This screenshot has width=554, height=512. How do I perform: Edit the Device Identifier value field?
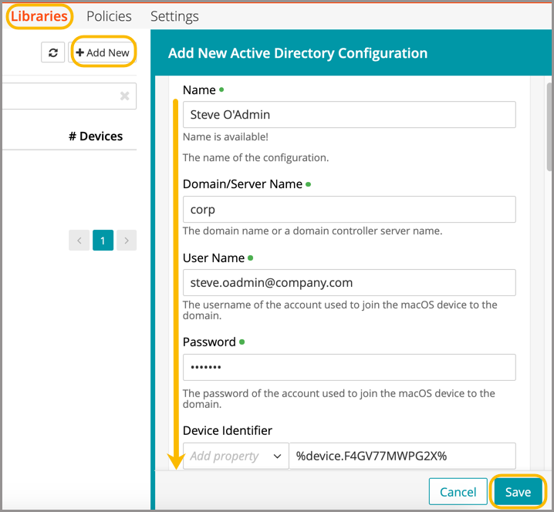tap(401, 456)
